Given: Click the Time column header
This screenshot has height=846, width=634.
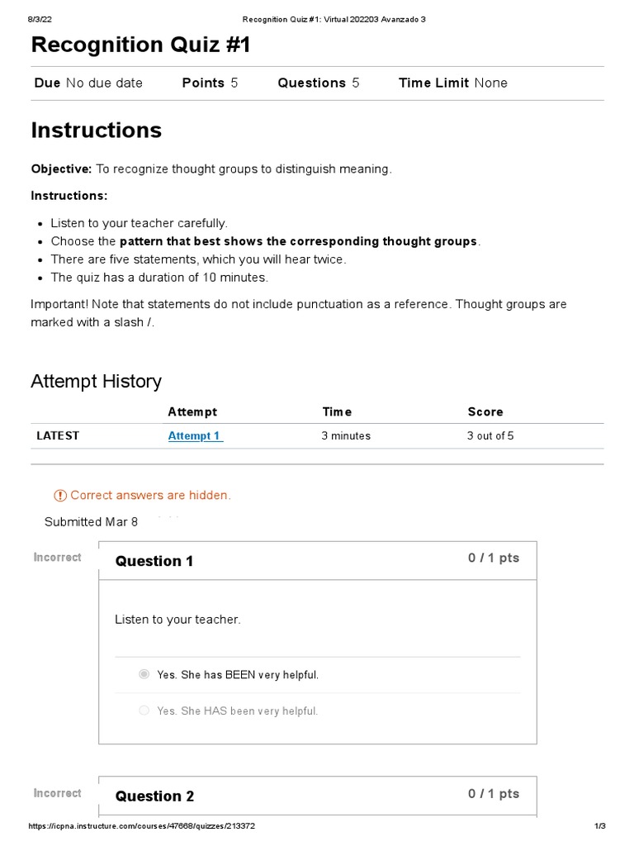Looking at the screenshot, I should (x=337, y=411).
